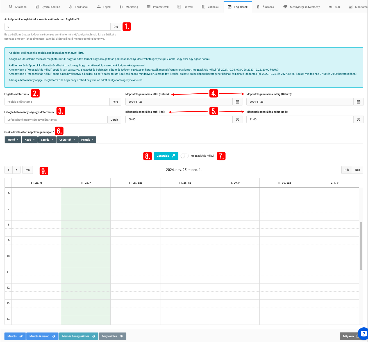Switch calendar to Nap view
This screenshot has height=342, width=368.
point(357,170)
